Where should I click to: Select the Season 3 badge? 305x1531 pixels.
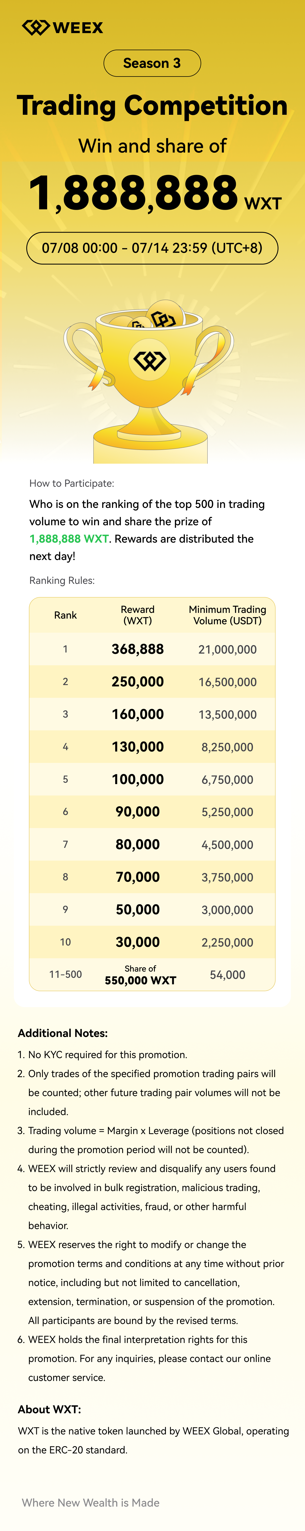pos(152,63)
